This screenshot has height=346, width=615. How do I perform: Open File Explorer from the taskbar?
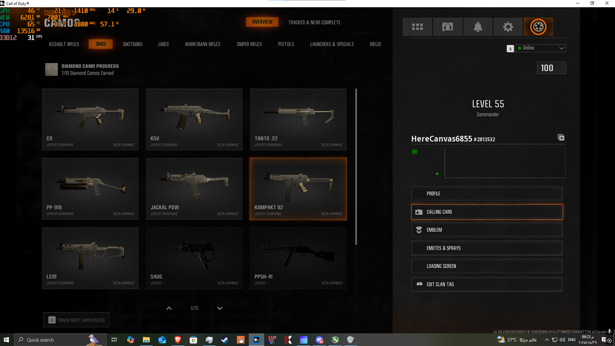click(146, 340)
